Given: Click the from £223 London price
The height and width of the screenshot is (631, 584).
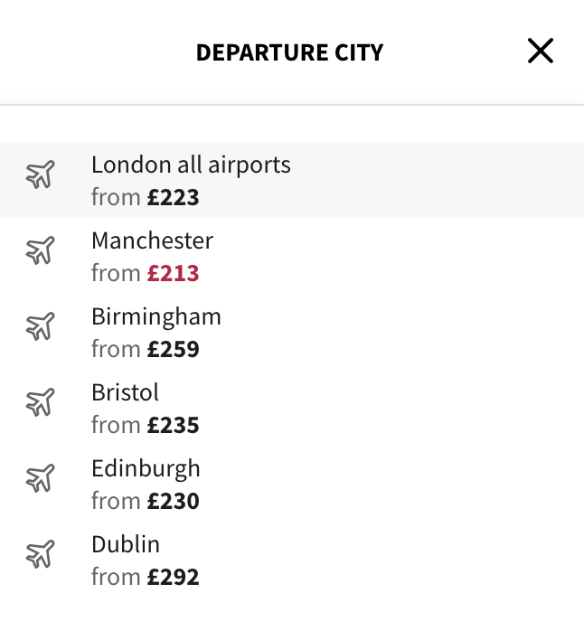Looking at the screenshot, I should 146,197.
